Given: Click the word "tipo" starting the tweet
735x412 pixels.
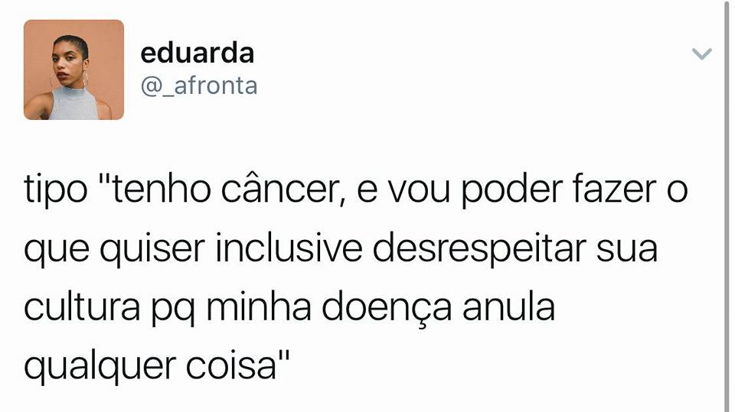Looking at the screenshot, I should (55, 190).
